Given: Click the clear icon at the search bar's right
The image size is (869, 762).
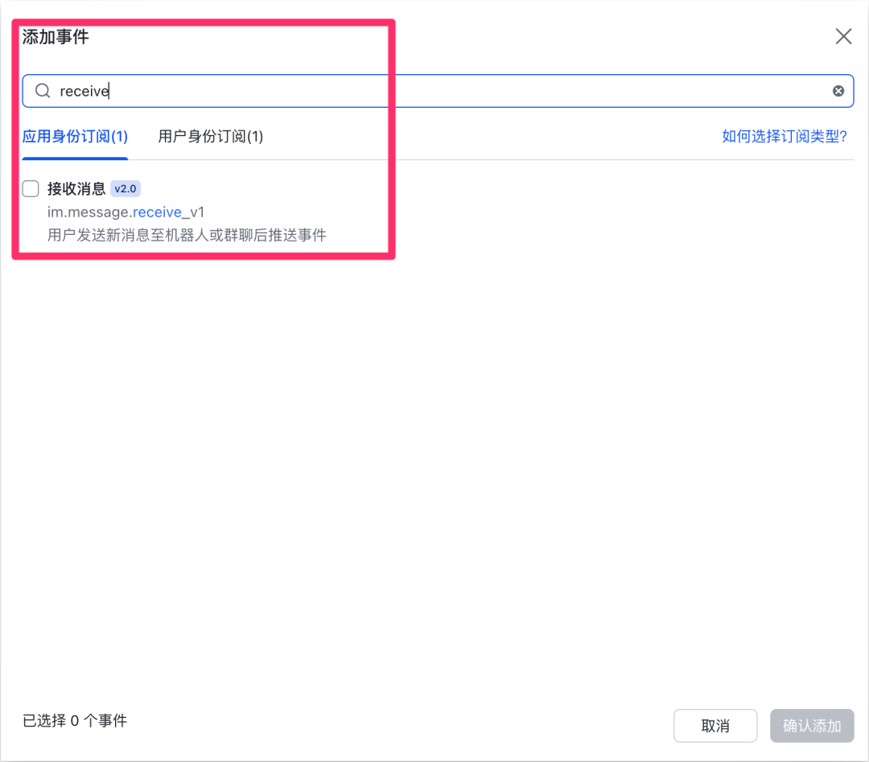Looking at the screenshot, I should pos(838,90).
